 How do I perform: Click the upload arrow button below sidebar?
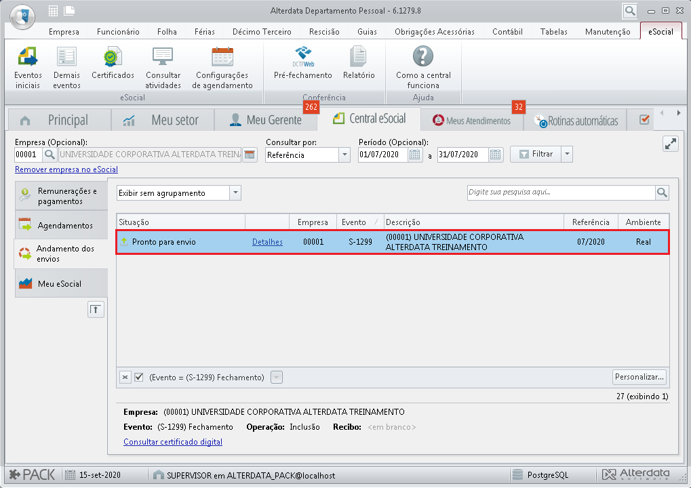(x=96, y=310)
